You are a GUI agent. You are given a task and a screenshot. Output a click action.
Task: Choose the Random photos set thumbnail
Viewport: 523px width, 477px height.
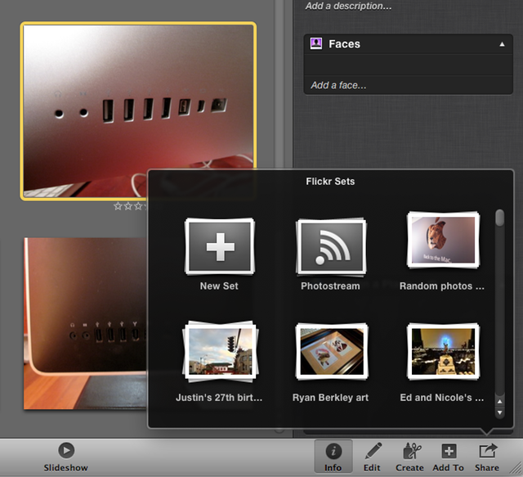tap(443, 239)
